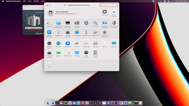Open the Window menu
The height and width of the screenshot is (106, 189).
pyautogui.click(x=36, y=1)
